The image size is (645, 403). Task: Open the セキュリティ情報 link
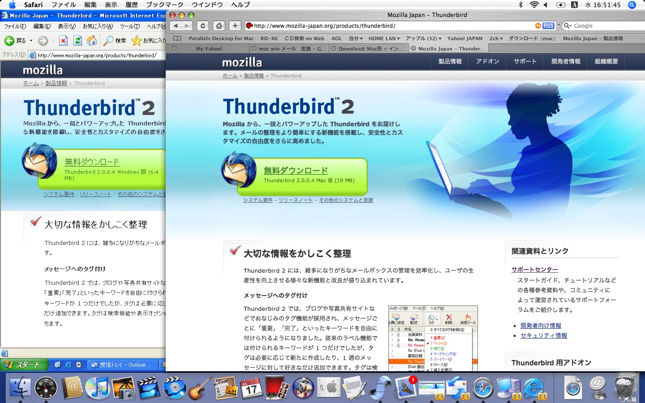click(x=544, y=335)
